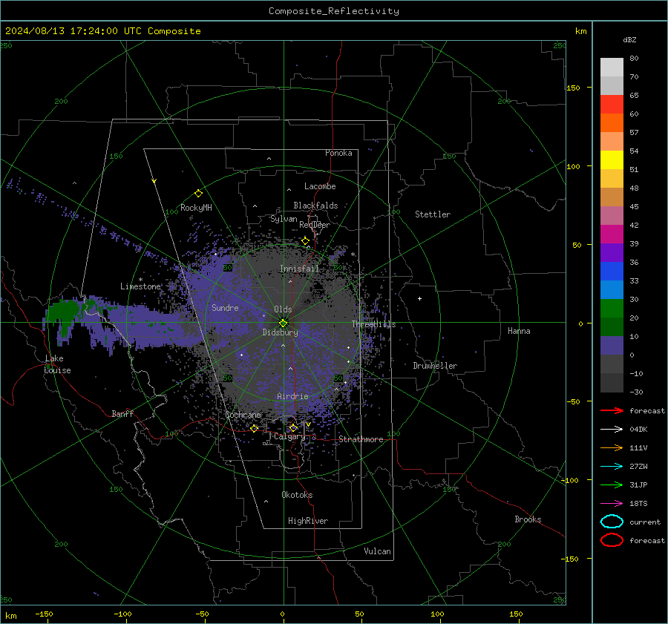Choose the dark orange 60 dBZ swatch
The width and height of the screenshot is (668, 624).
(x=612, y=123)
